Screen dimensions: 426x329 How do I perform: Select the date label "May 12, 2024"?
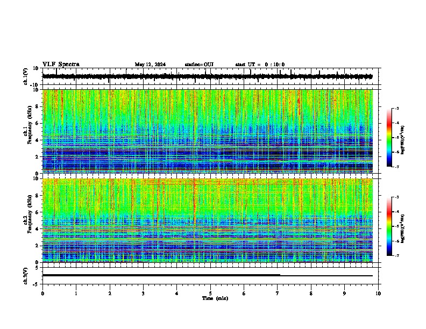[150, 65]
